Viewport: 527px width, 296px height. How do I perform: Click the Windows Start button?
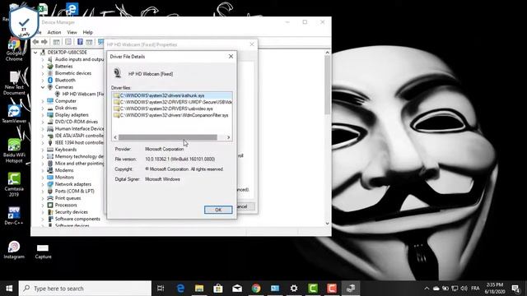pos(9,289)
